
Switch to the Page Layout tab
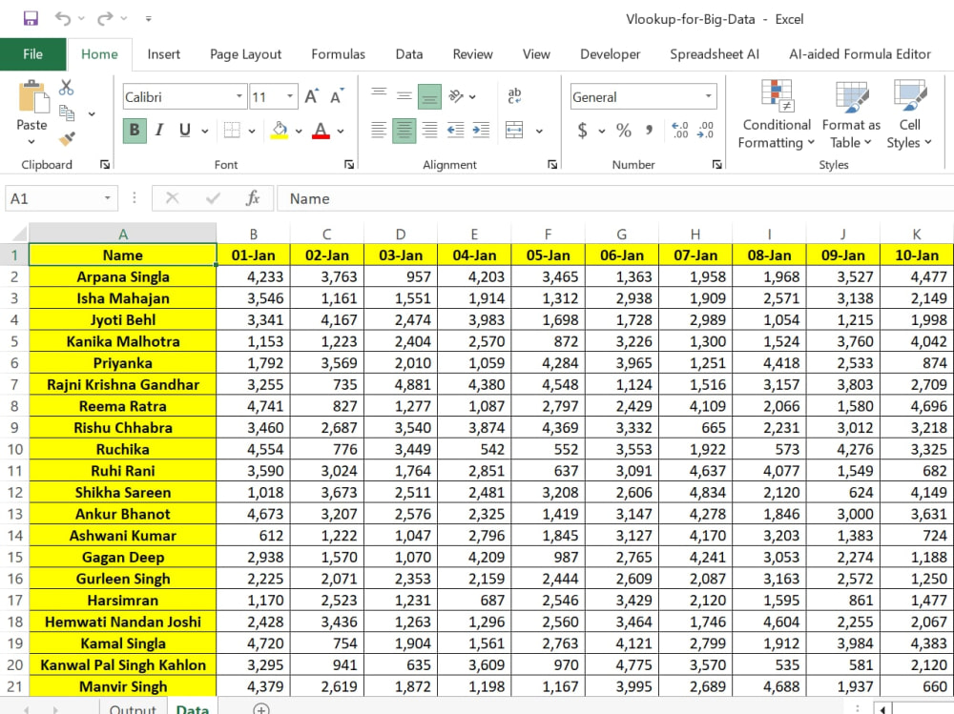246,54
